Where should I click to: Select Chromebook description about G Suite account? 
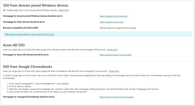point(55,71)
